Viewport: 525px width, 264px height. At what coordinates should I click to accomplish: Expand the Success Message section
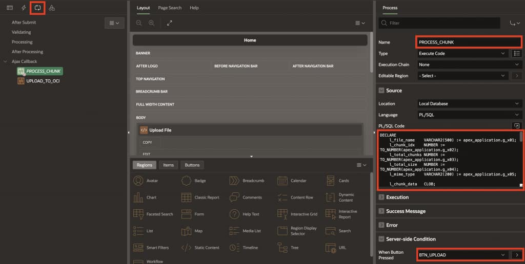point(381,211)
